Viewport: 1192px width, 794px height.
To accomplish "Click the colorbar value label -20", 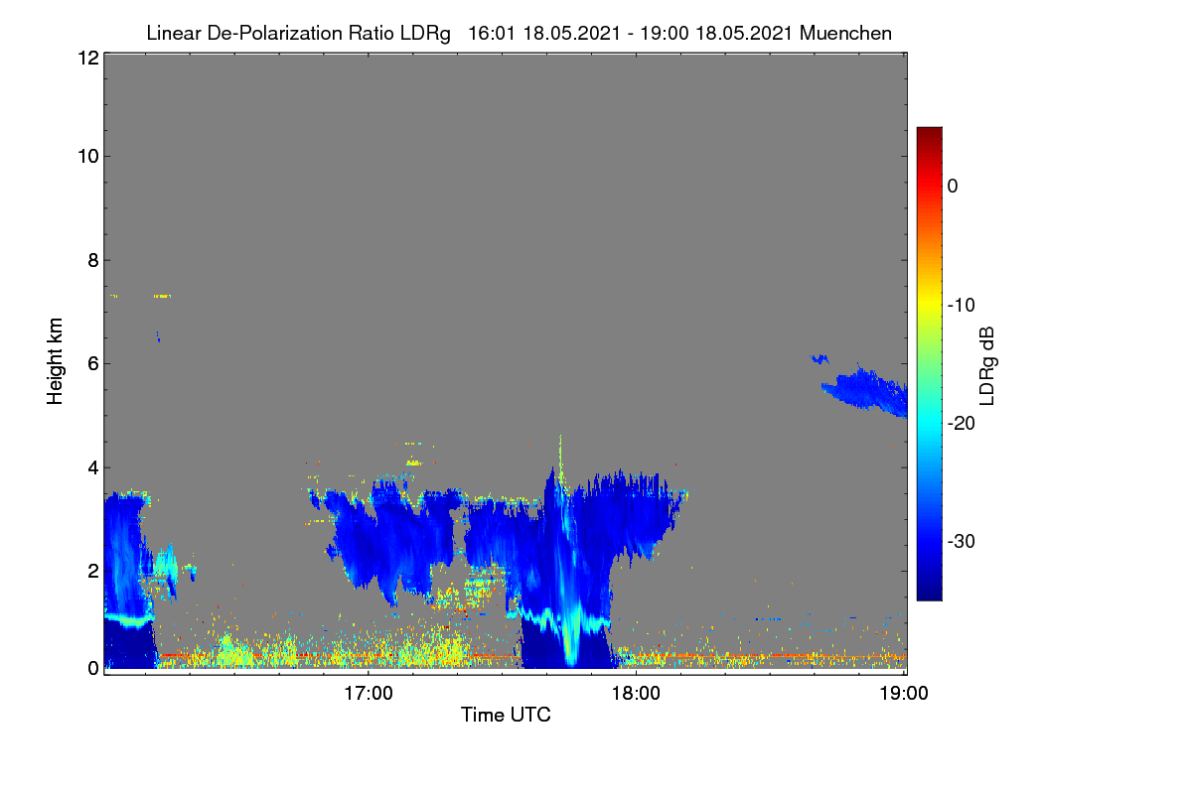I will (x=962, y=423).
